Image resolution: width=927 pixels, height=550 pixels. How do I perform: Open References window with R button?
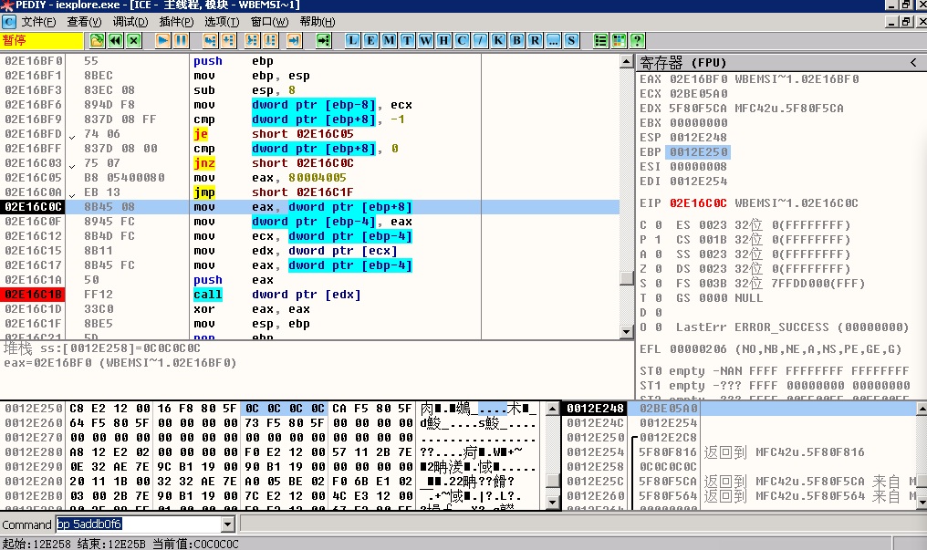(x=535, y=40)
